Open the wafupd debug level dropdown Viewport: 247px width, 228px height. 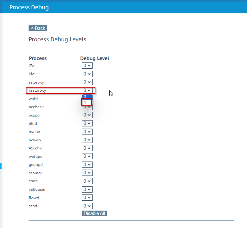click(87, 156)
